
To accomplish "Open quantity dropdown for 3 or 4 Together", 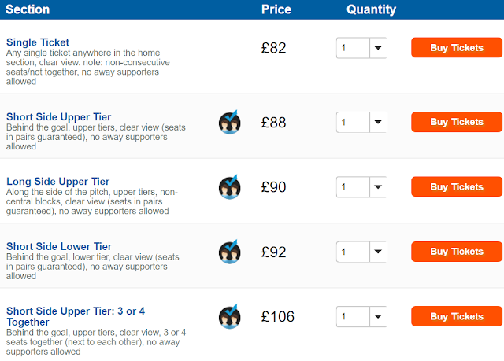I will pos(361,317).
